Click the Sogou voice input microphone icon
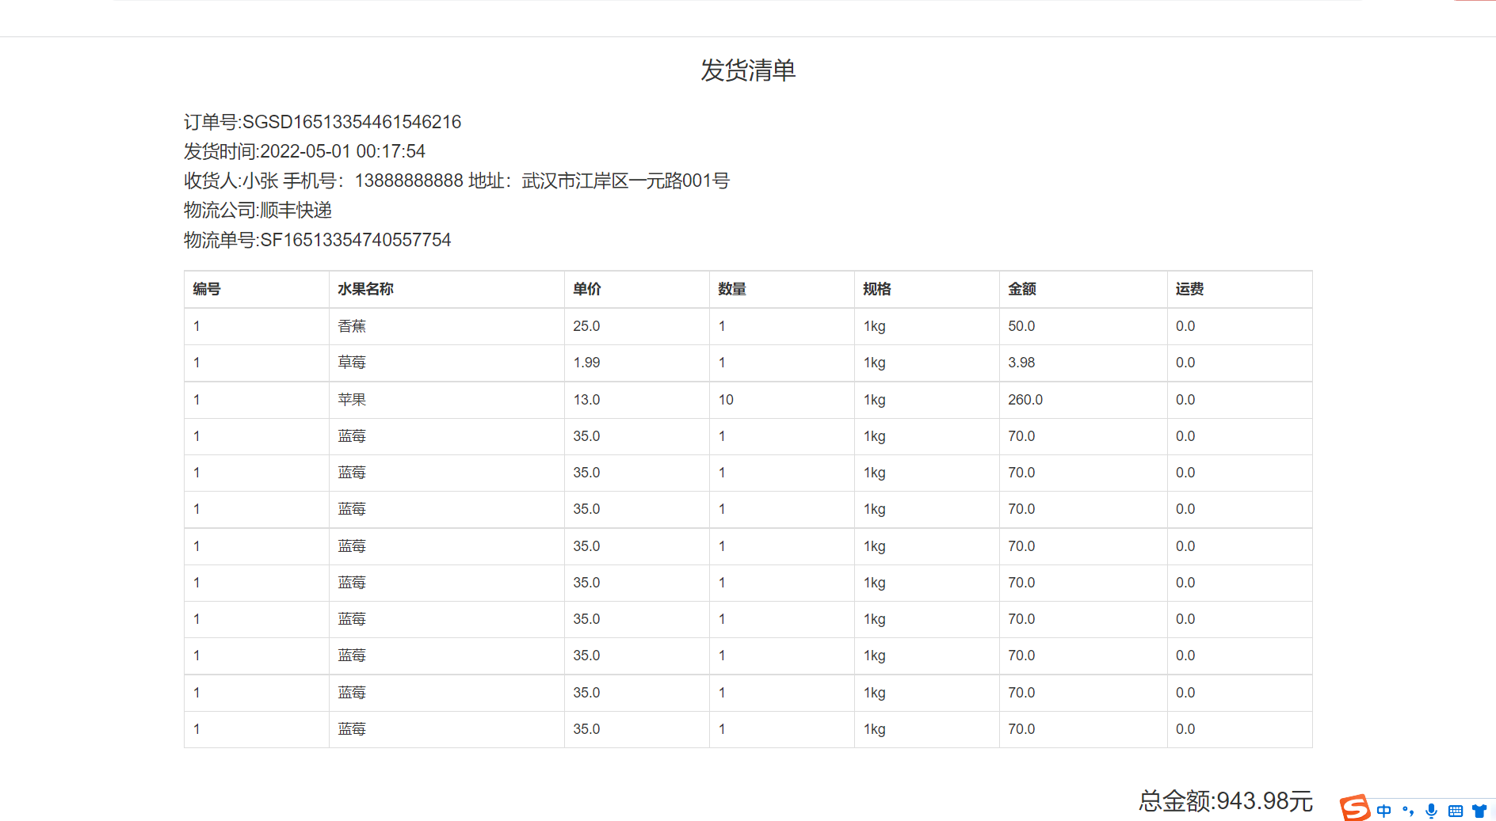This screenshot has width=1496, height=821. tap(1431, 811)
